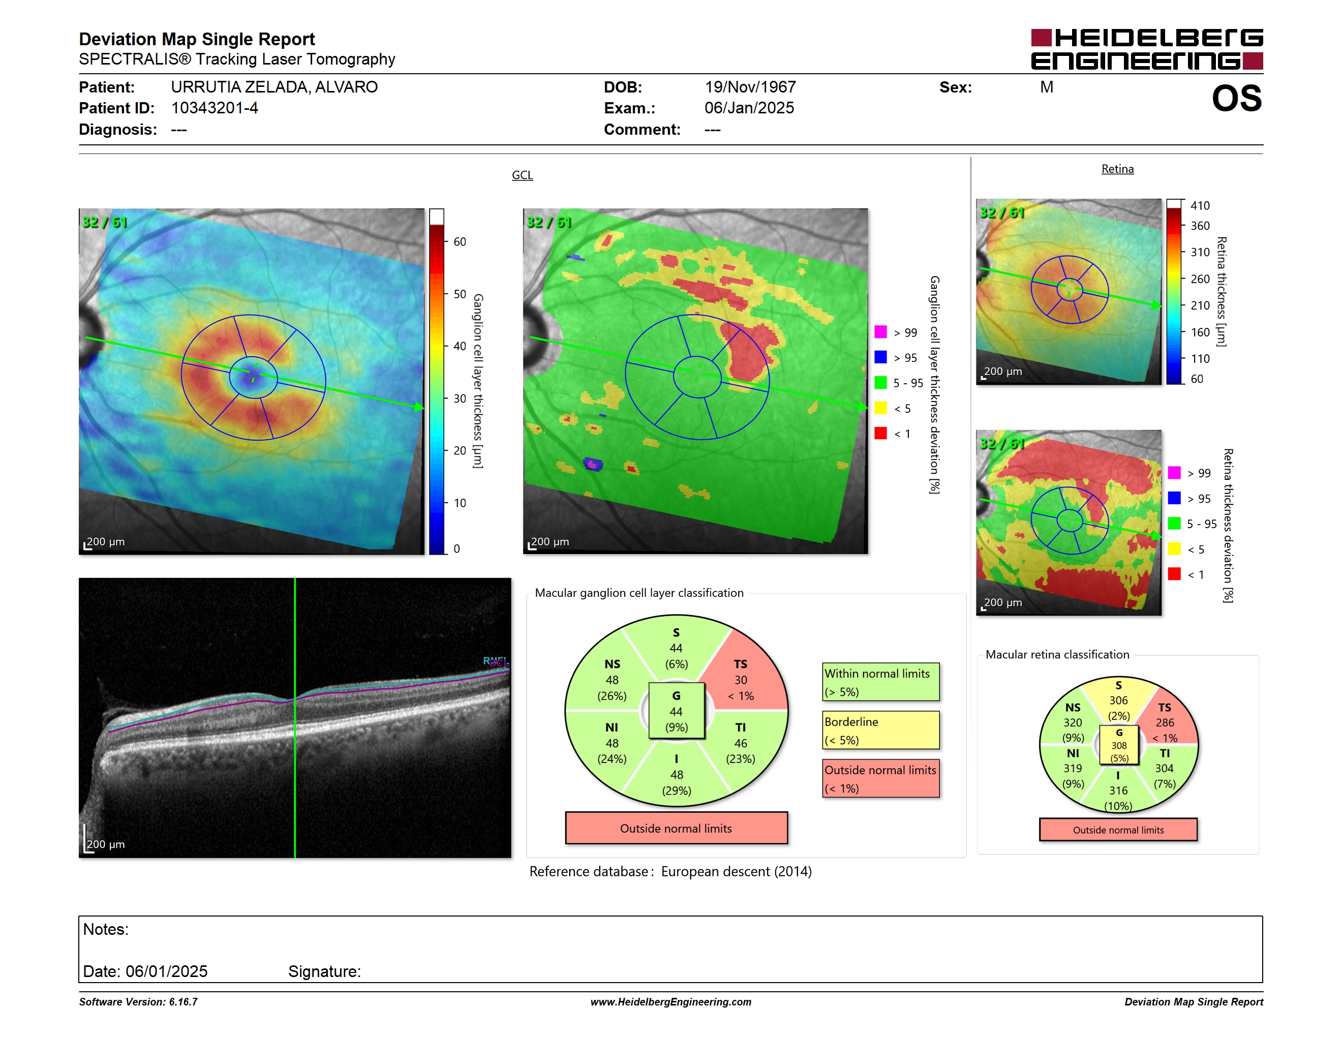Click the ganglion cell thickness color scale bar
The width and height of the screenshot is (1342, 1037).
click(436, 381)
